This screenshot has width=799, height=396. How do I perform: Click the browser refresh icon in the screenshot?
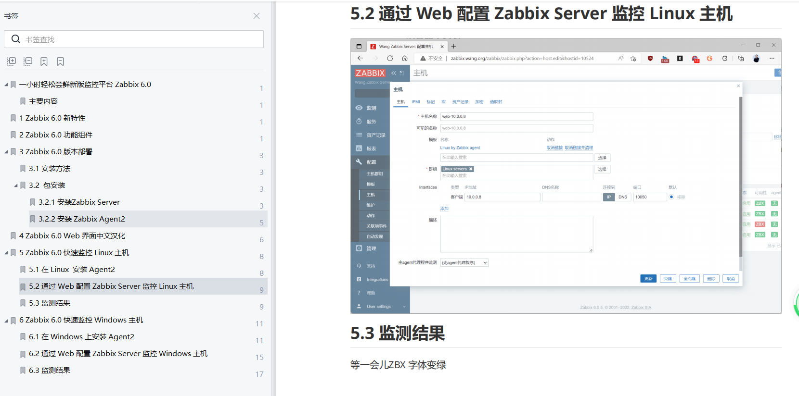tap(390, 58)
